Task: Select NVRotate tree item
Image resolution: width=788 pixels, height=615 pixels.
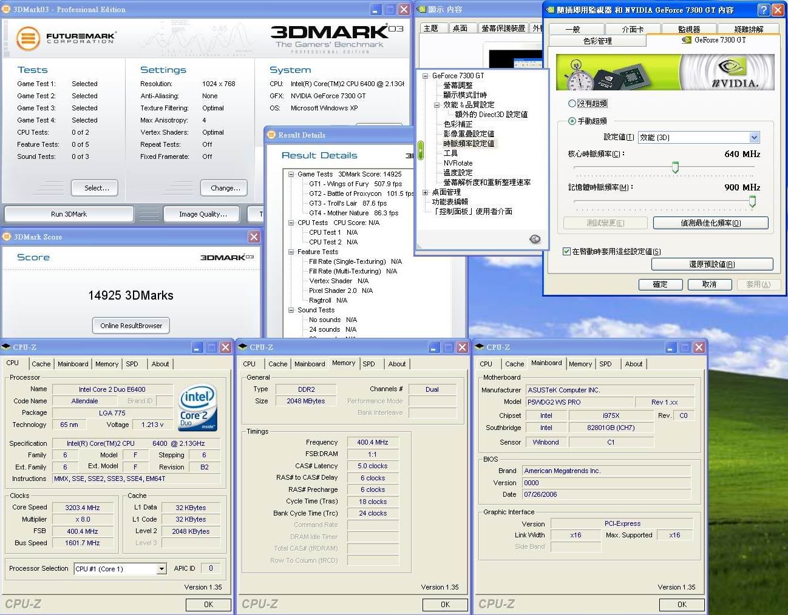Action: [458, 163]
